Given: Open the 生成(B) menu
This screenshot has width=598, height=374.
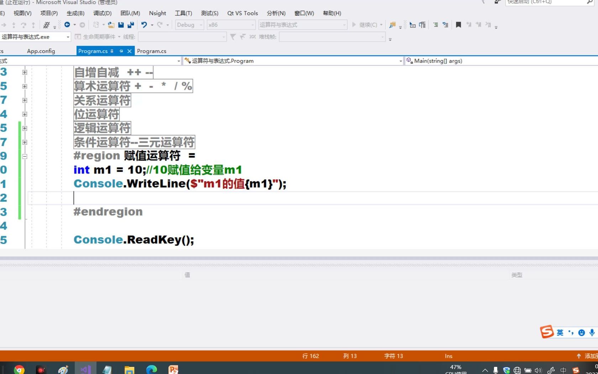Looking at the screenshot, I should click(x=75, y=13).
